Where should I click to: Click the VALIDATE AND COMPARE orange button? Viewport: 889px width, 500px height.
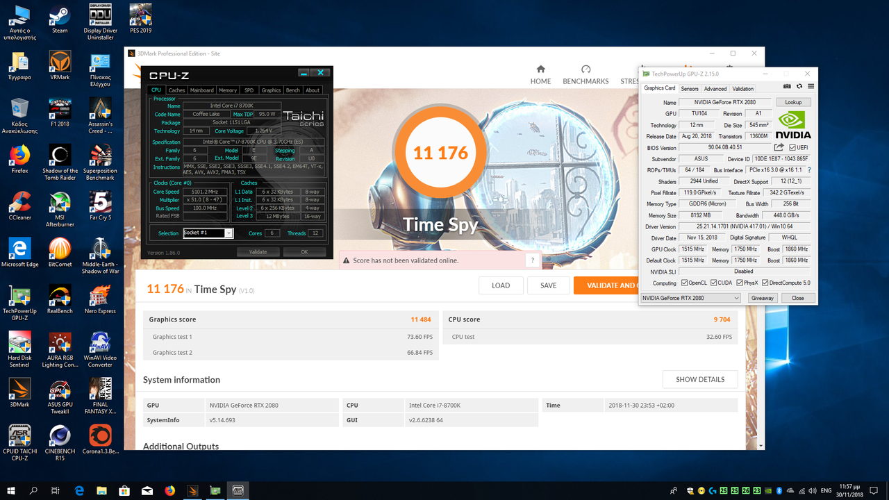click(606, 285)
